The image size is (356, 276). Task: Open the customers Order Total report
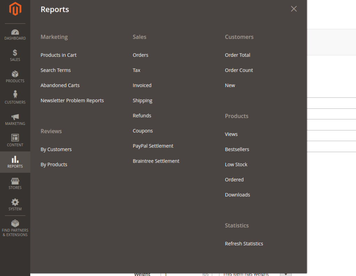coord(237,55)
